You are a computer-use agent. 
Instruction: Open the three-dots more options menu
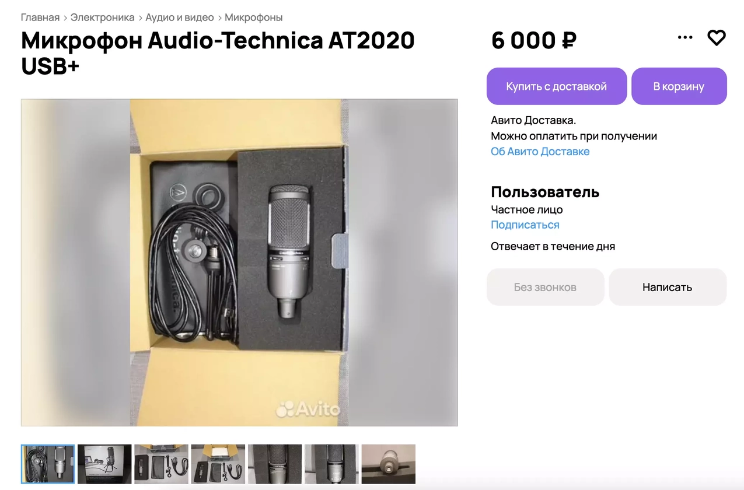(685, 37)
